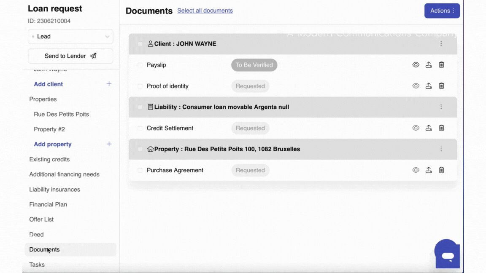Select Documents in the sidebar

tap(70, 249)
